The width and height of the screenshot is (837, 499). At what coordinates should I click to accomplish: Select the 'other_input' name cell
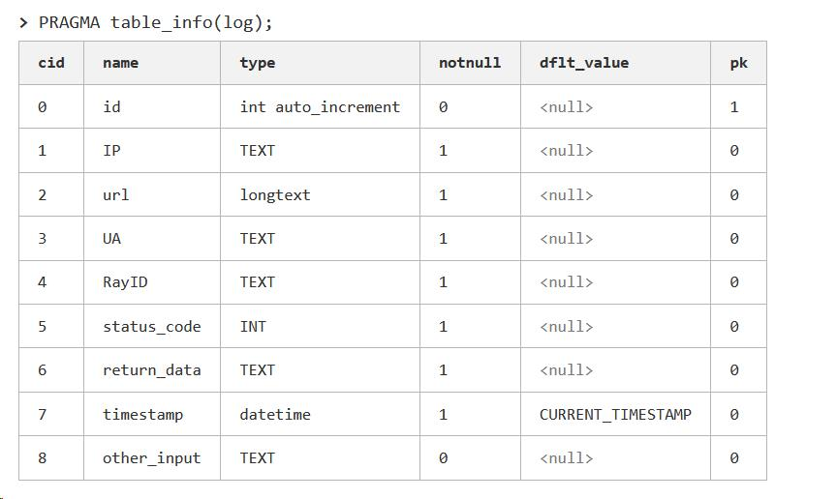click(152, 458)
